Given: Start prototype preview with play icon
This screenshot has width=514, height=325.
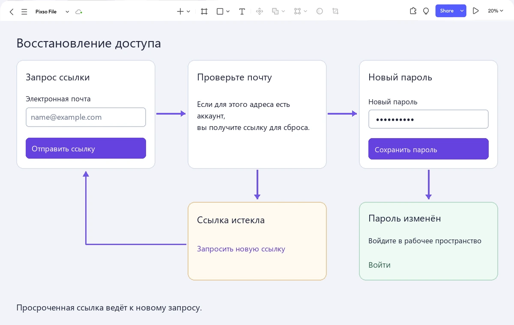Looking at the screenshot, I should (475, 11).
